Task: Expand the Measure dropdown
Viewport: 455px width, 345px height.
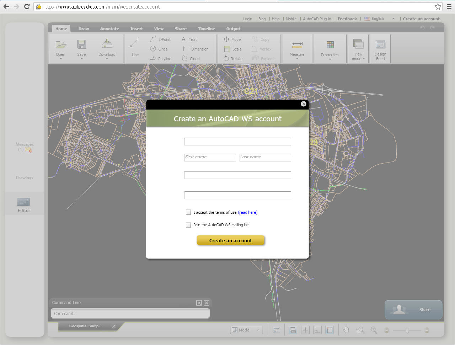Action: pos(297,59)
